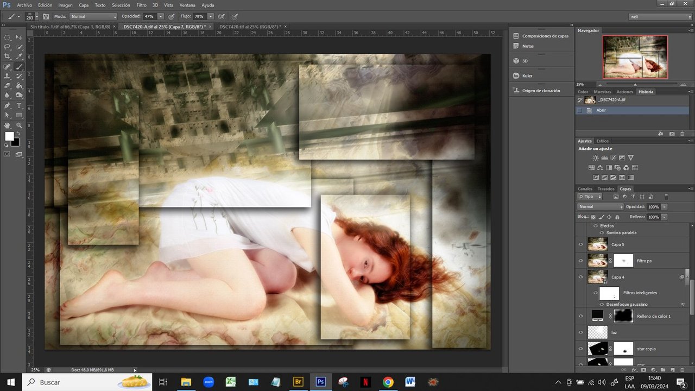Open the layer blend mode dropdown
This screenshot has height=391, width=695.
click(601, 207)
